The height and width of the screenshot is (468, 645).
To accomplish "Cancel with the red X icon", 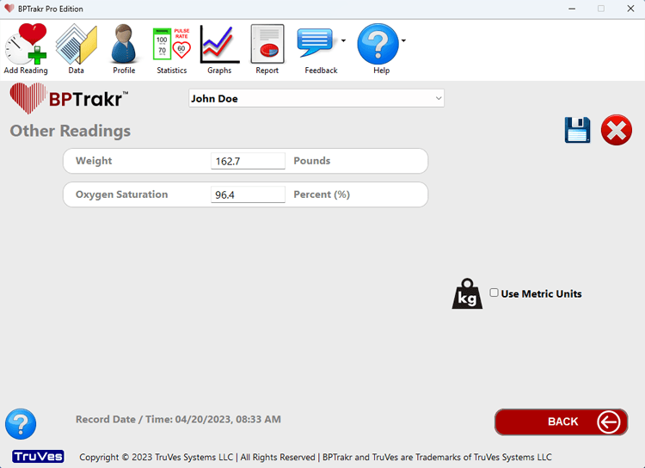I will pyautogui.click(x=616, y=131).
